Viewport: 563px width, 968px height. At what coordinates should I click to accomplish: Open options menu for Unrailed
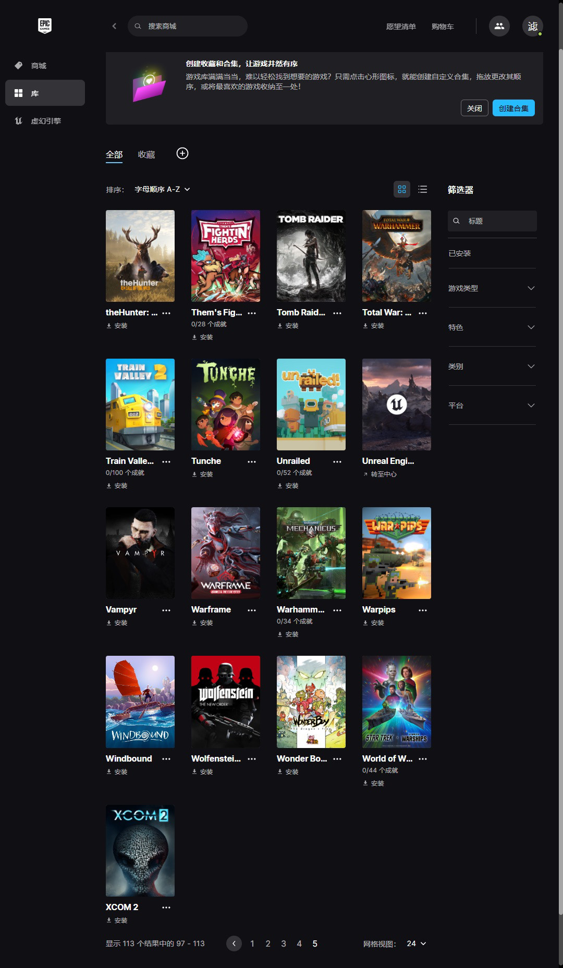tap(337, 461)
